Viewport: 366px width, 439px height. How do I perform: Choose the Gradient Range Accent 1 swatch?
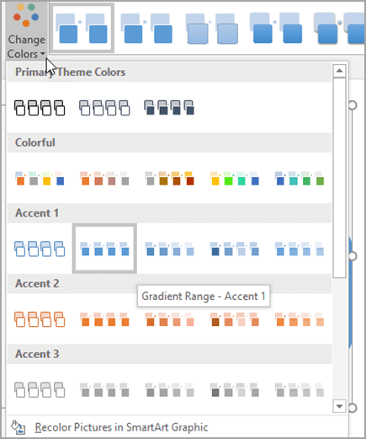coord(169,249)
